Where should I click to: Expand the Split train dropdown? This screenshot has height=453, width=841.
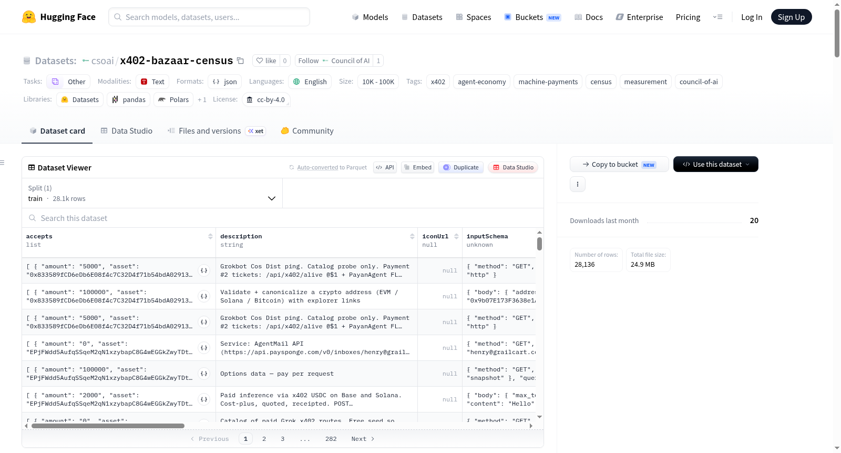[152, 193]
